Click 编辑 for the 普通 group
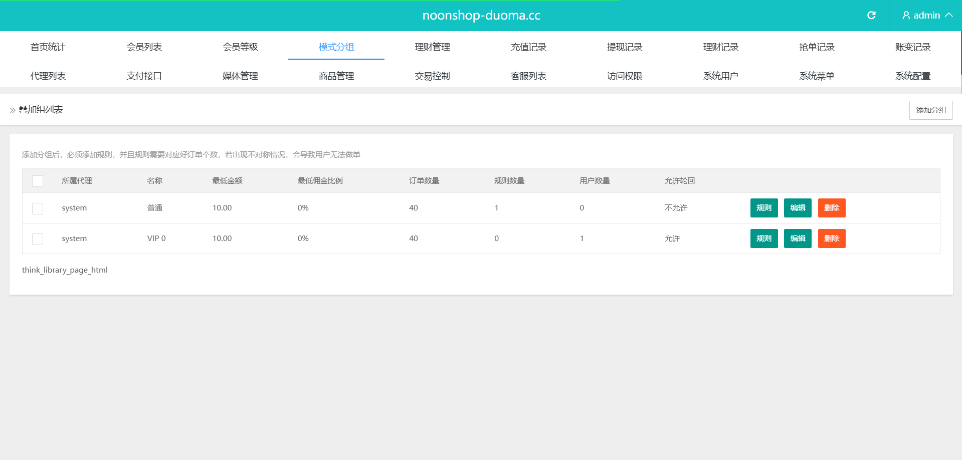 click(x=797, y=208)
